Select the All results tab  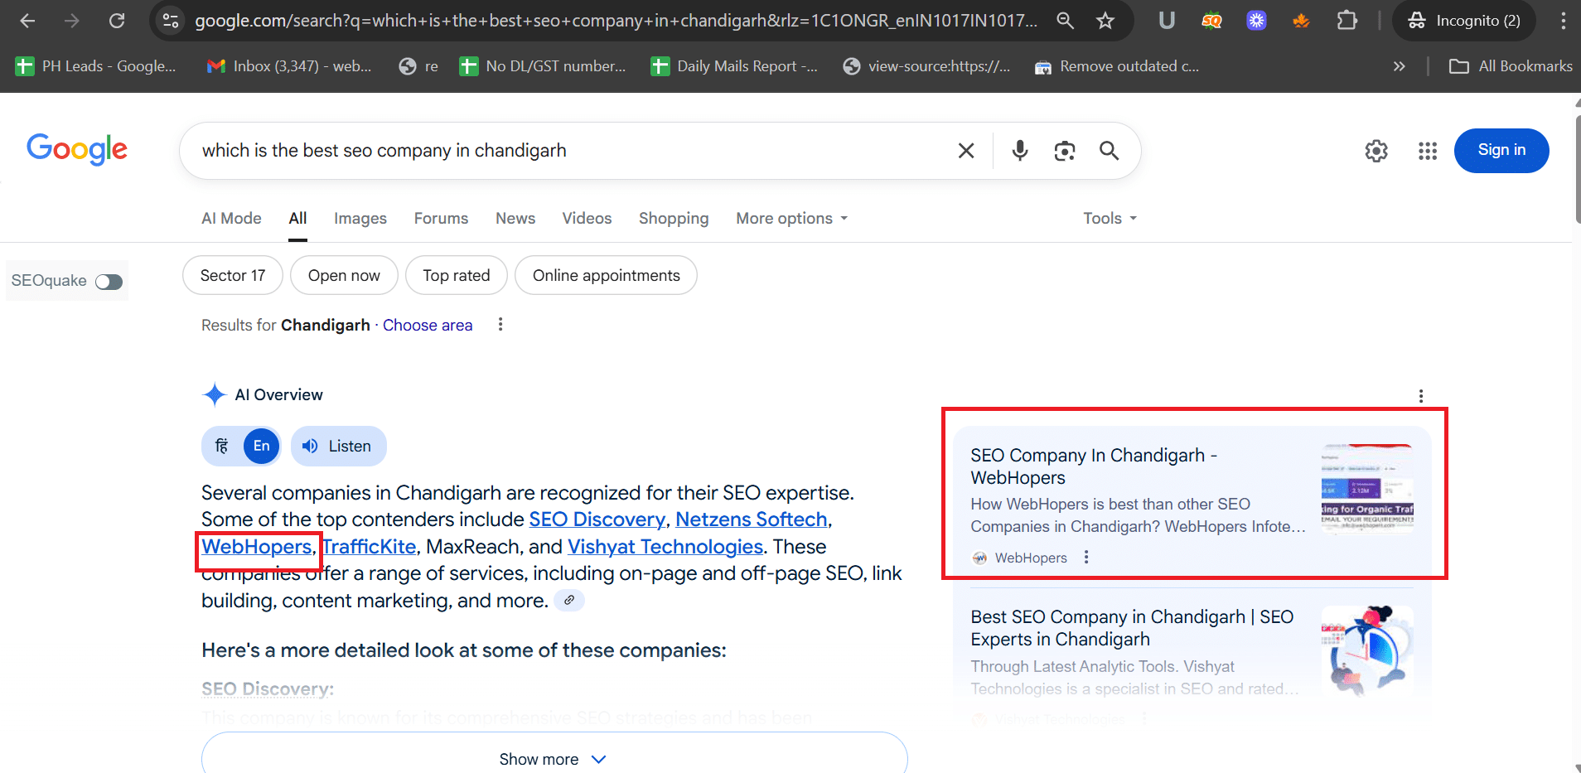pos(297,219)
